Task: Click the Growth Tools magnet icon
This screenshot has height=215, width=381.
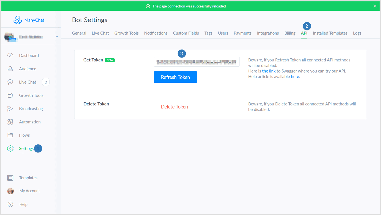Action: tap(10, 95)
